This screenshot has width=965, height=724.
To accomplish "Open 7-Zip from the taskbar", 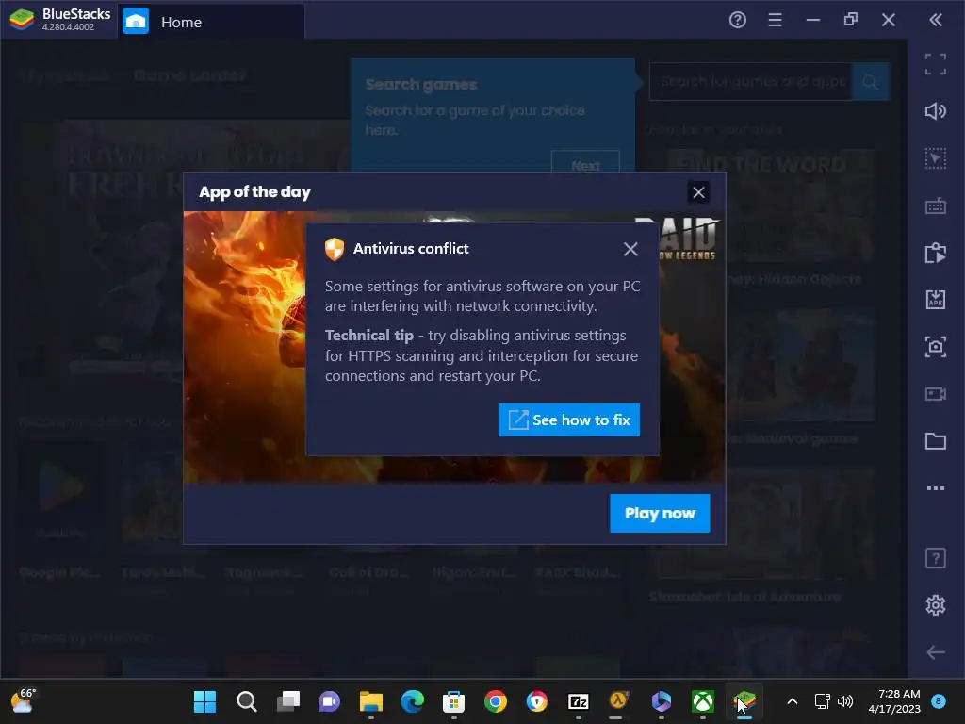I will pos(579,701).
